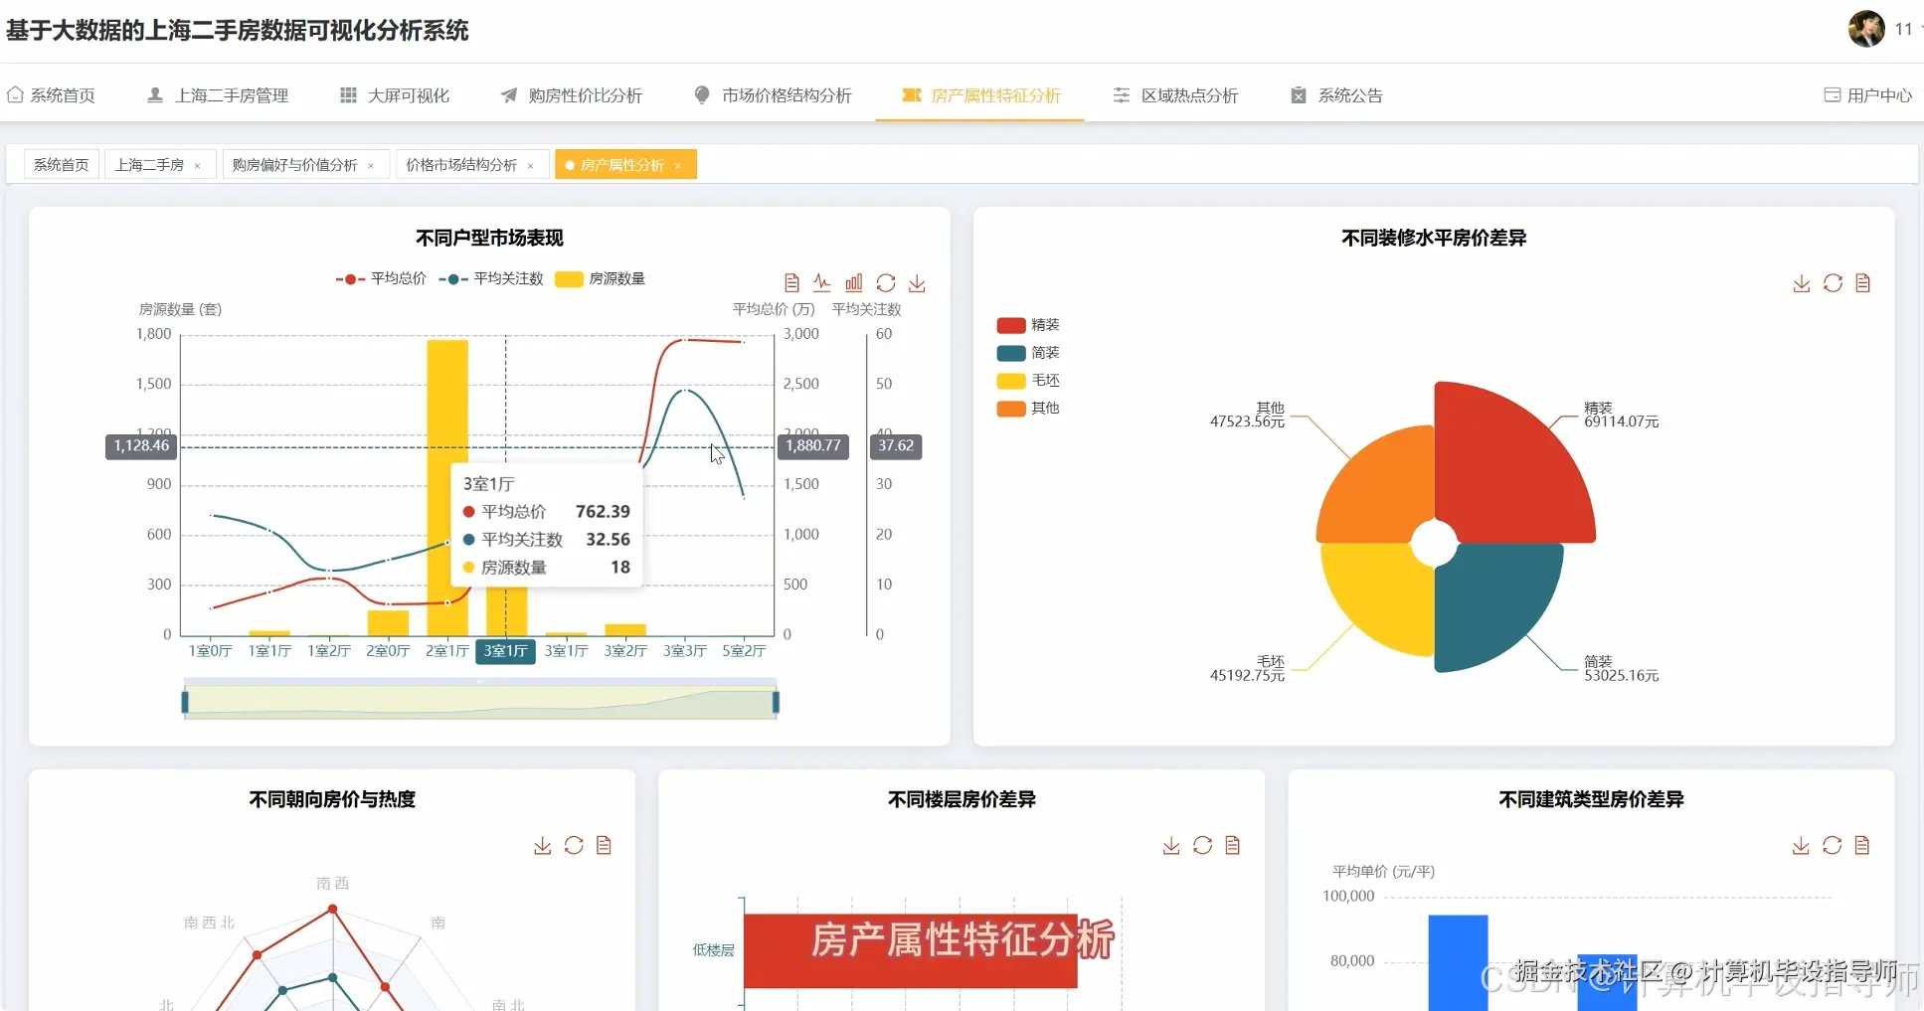This screenshot has width=1924, height=1011.
Task: Refresh the 不同户型市场表现 chart
Action: (x=886, y=282)
